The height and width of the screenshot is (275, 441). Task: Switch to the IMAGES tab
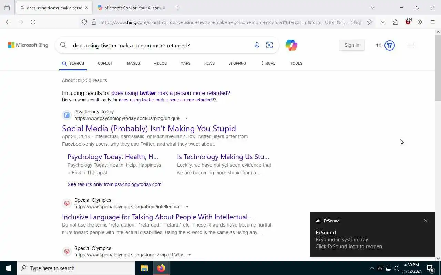[x=133, y=63]
